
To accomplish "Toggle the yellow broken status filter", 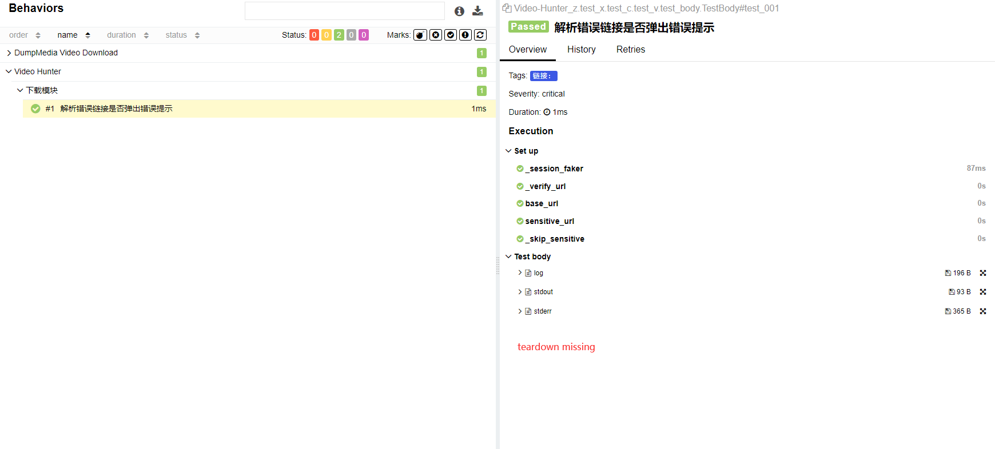I will click(x=327, y=35).
